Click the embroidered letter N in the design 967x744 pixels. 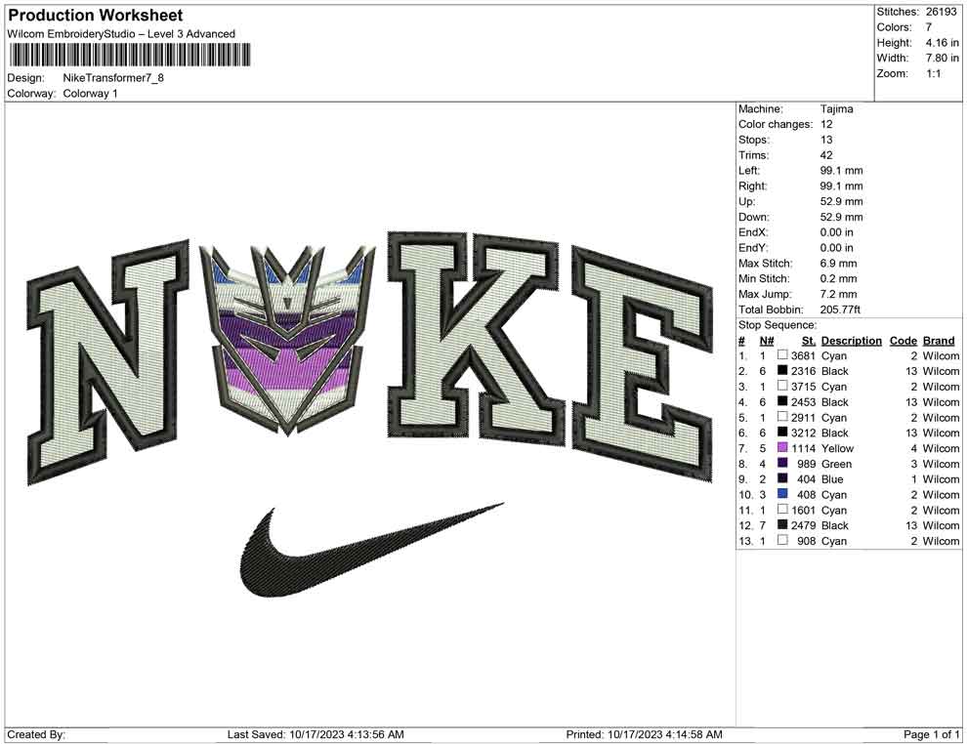(x=107, y=362)
